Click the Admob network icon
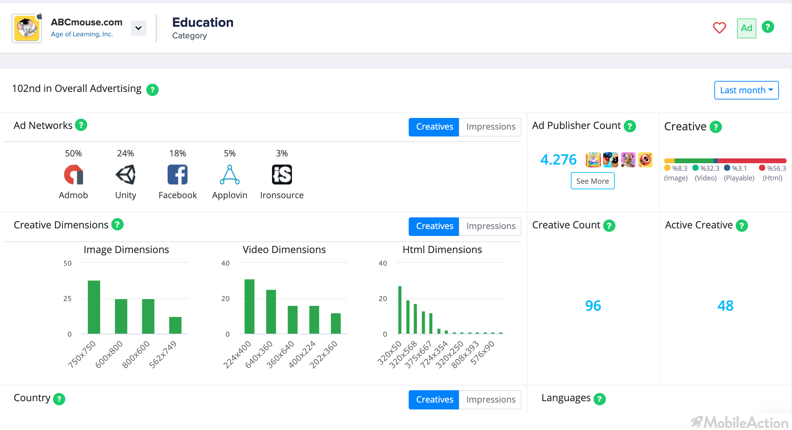The height and width of the screenshot is (430, 792). click(73, 175)
